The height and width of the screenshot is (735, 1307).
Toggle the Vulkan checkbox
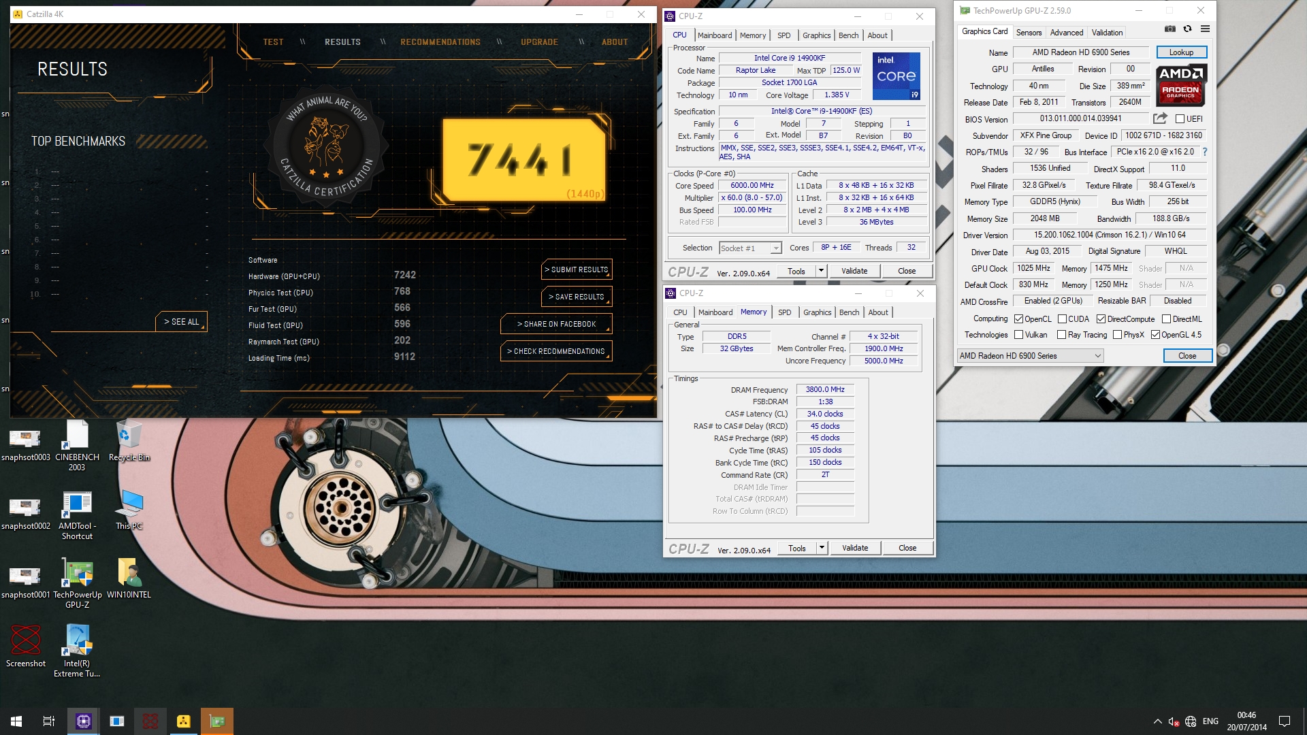1018,335
